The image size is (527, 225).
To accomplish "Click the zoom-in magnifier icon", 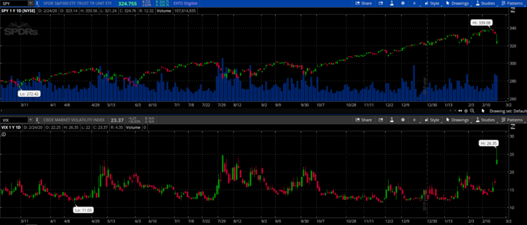I will click(x=472, y=111).
